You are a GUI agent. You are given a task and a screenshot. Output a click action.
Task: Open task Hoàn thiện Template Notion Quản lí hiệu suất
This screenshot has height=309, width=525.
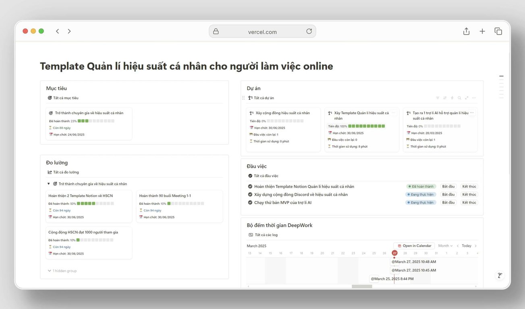pos(304,186)
